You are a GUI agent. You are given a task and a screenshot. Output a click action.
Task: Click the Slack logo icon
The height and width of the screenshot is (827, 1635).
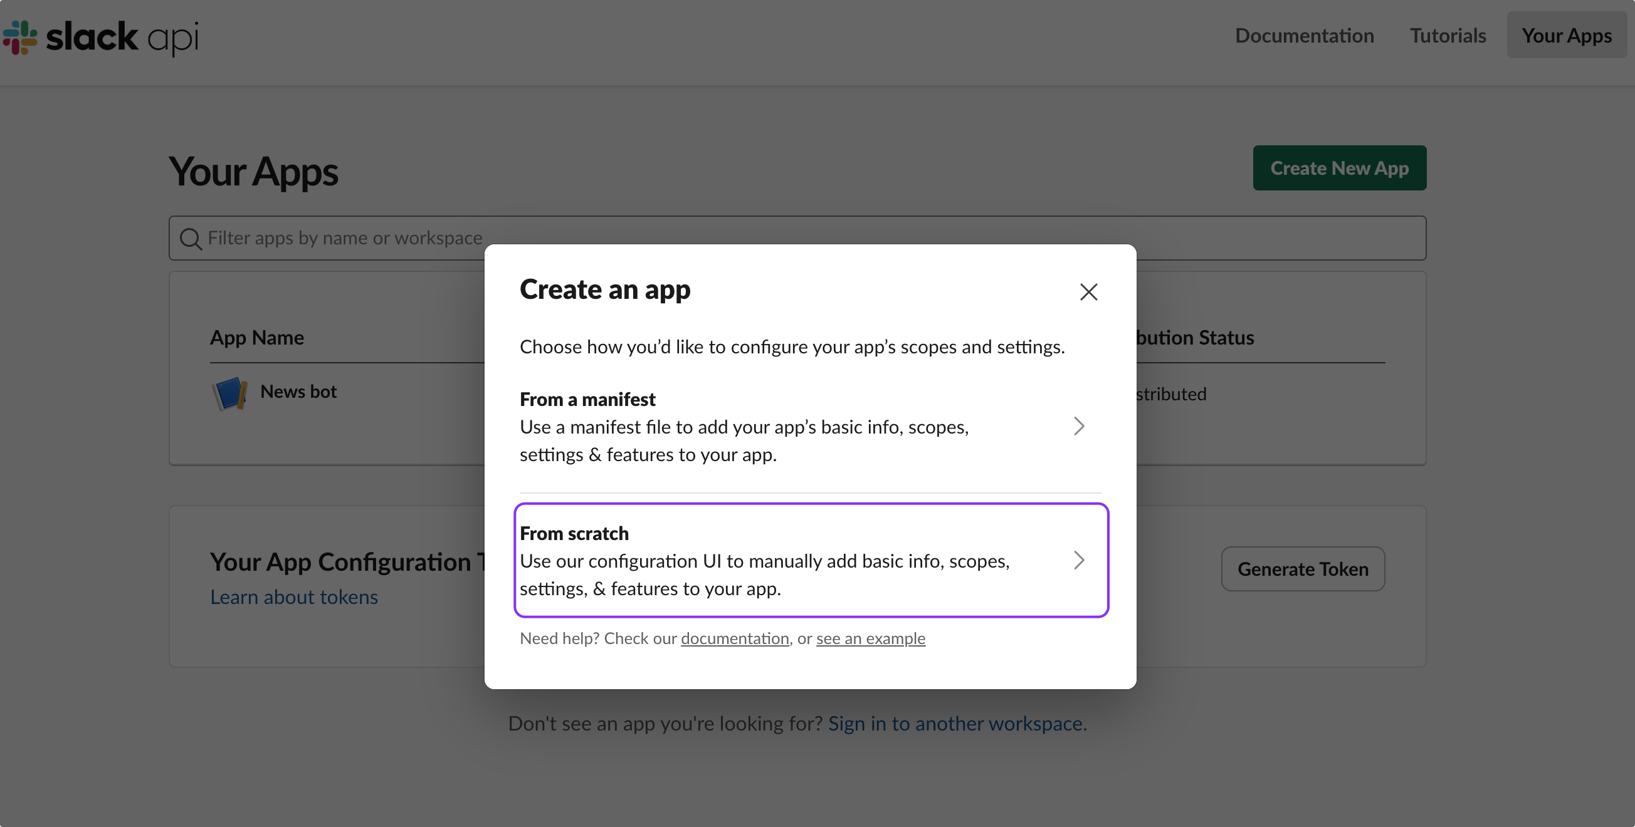coord(20,38)
